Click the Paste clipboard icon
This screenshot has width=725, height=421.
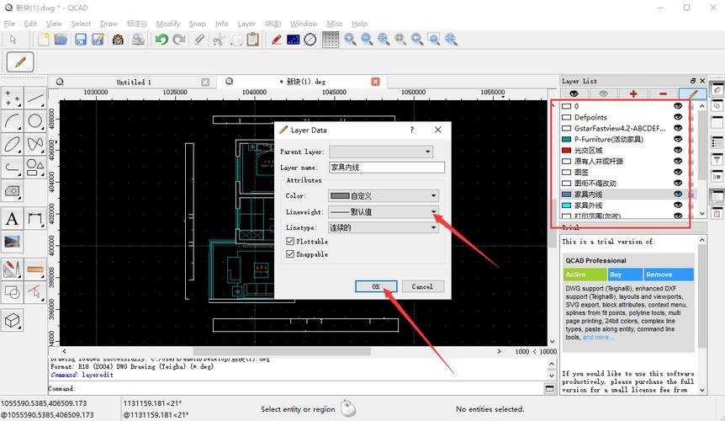[252, 40]
